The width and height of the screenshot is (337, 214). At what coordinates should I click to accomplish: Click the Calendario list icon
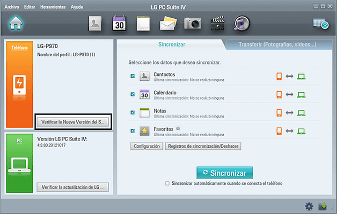coord(144,94)
